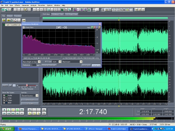Toggle Play Looped infinity button
175x131 pixels.
(22, 110)
